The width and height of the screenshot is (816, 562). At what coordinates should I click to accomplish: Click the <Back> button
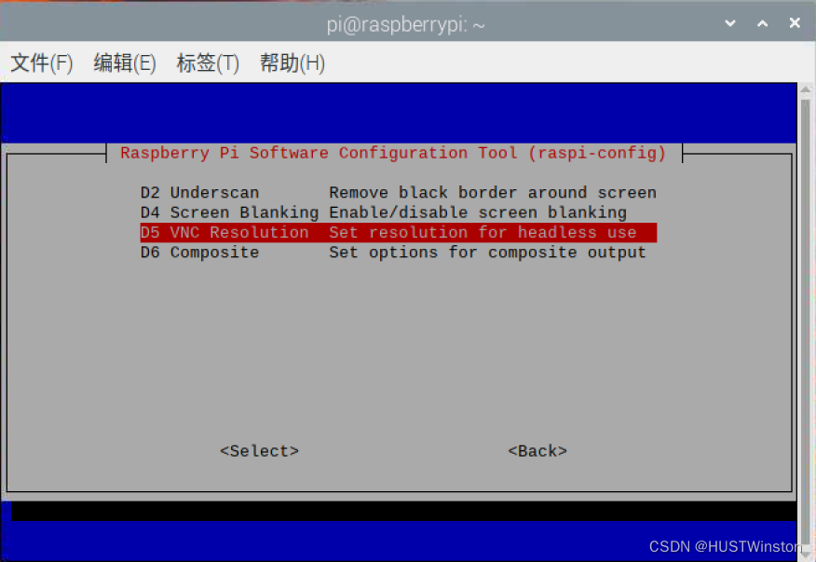point(537,451)
